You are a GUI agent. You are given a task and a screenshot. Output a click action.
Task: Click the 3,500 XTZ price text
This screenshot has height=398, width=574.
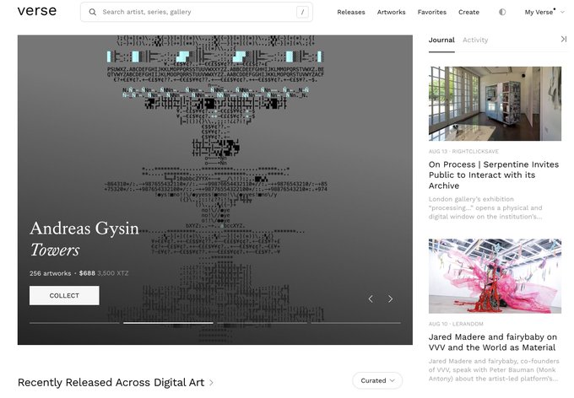tap(113, 273)
